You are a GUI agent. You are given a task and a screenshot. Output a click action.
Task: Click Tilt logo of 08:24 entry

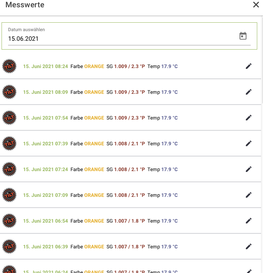click(x=9, y=67)
